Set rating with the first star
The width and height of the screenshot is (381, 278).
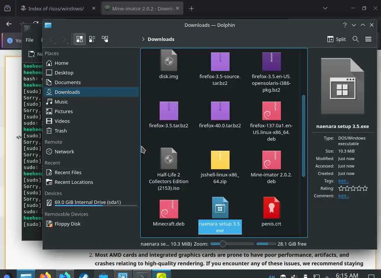pyautogui.click(x=341, y=188)
